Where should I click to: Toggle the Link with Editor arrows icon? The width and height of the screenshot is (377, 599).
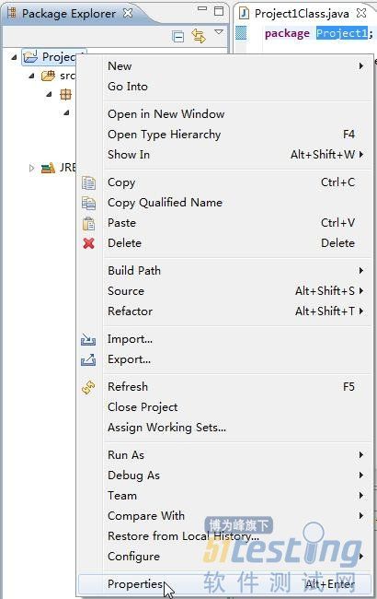pyautogui.click(x=199, y=36)
